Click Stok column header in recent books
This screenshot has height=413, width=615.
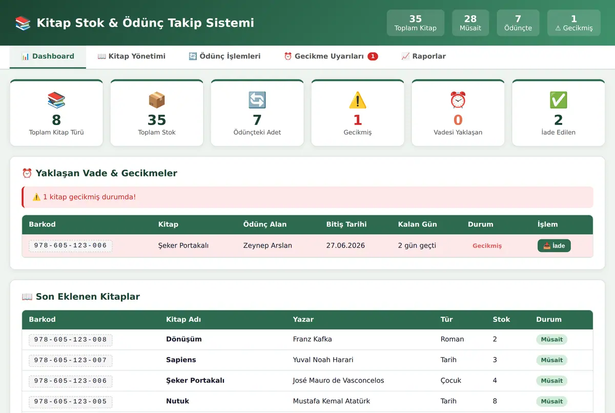(x=501, y=319)
